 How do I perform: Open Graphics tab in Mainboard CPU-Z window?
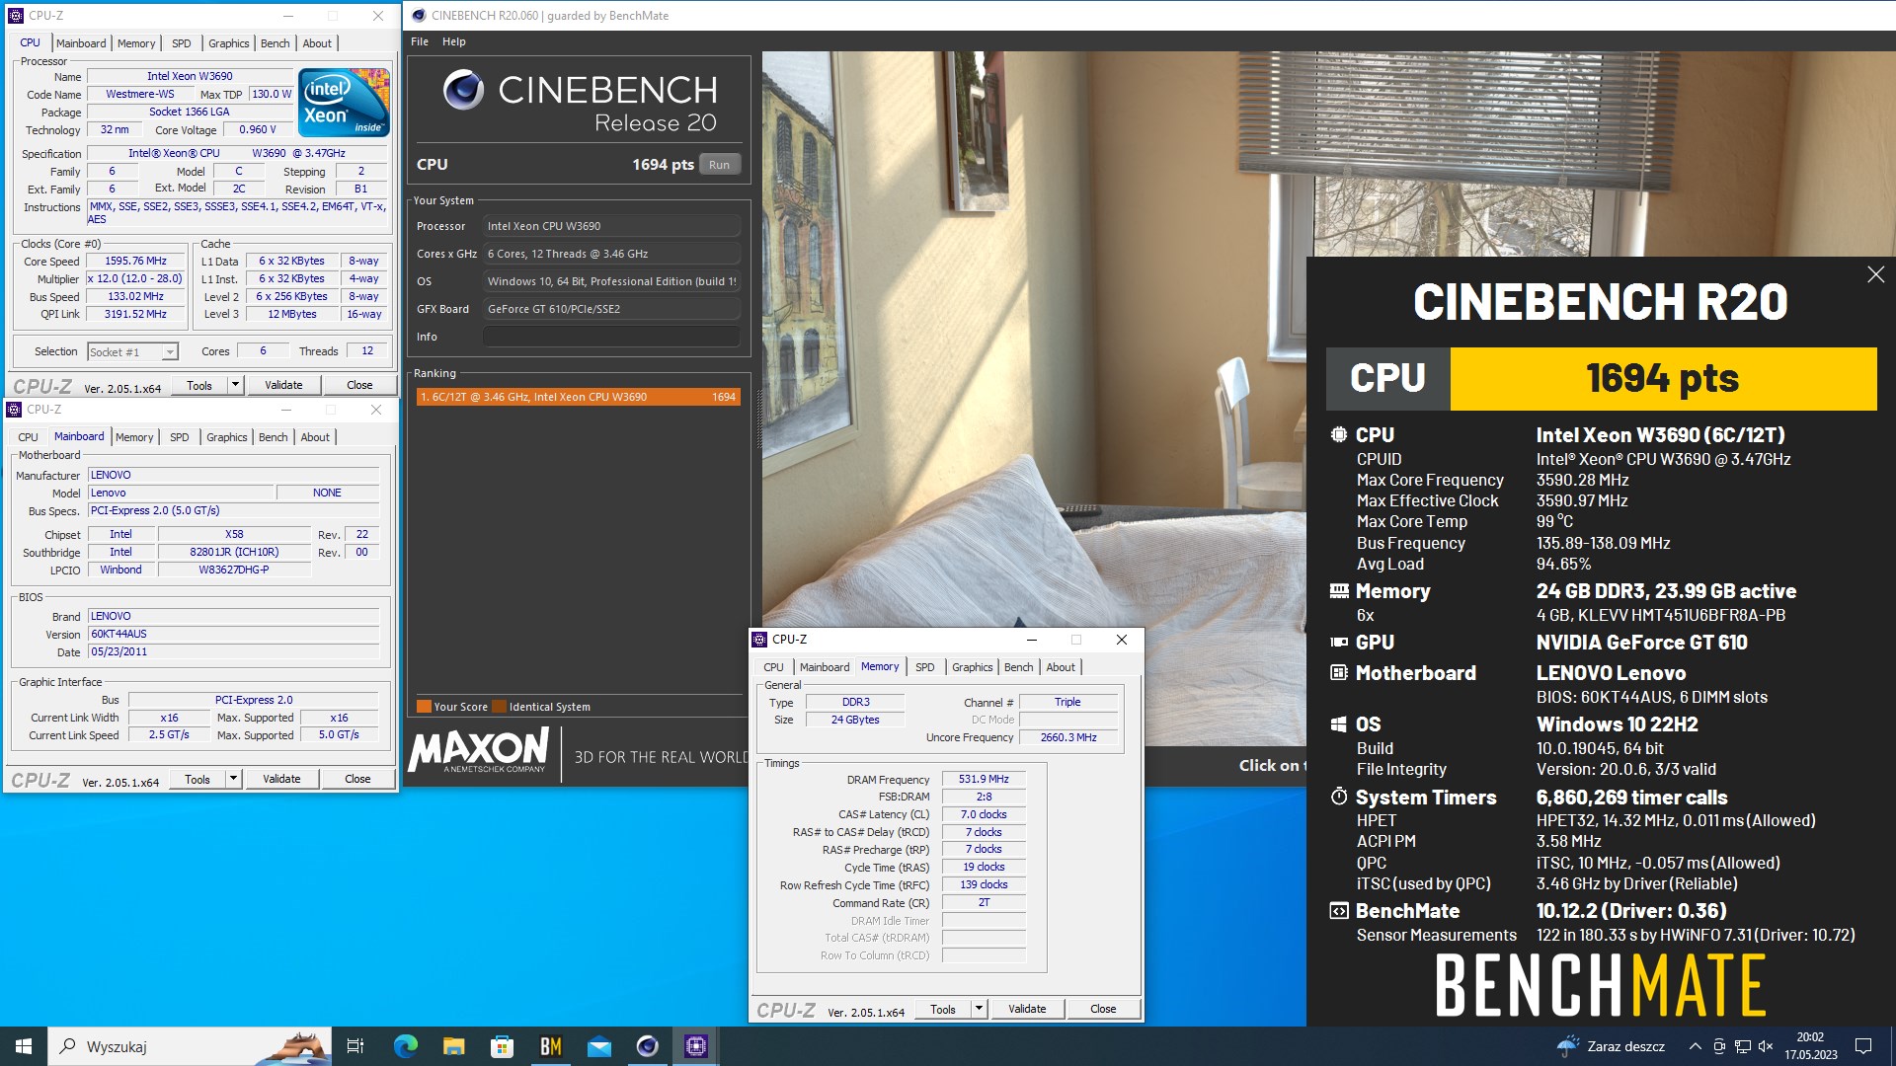point(226,437)
